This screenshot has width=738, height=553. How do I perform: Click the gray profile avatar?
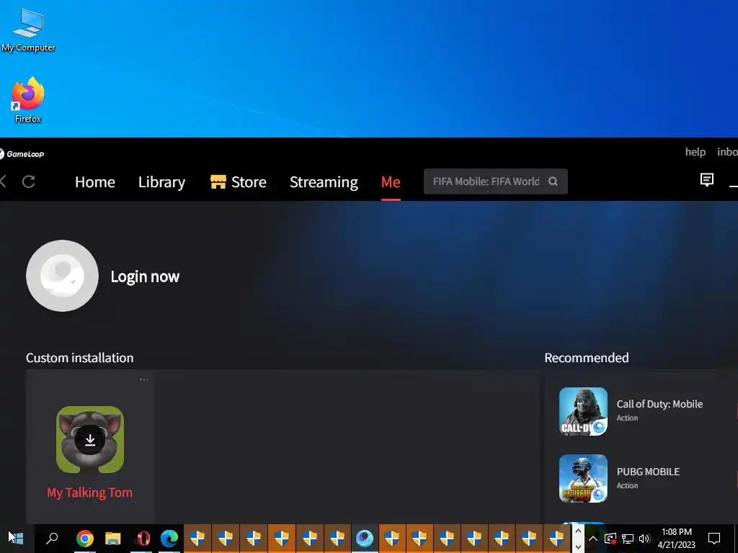pyautogui.click(x=62, y=276)
